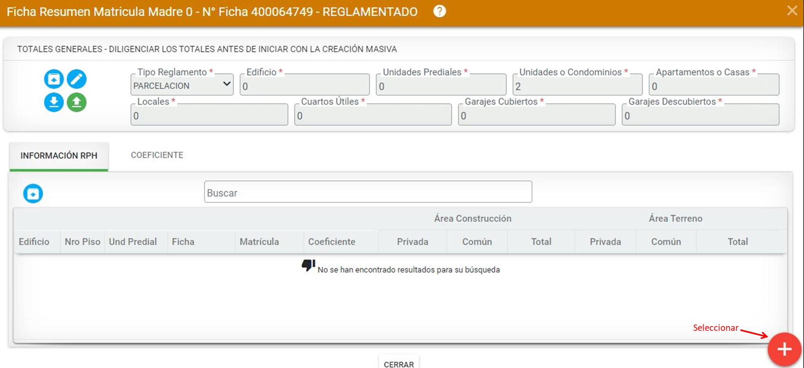Image resolution: width=804 pixels, height=368 pixels.
Task: Click the Locales input field
Action: pyautogui.click(x=209, y=115)
